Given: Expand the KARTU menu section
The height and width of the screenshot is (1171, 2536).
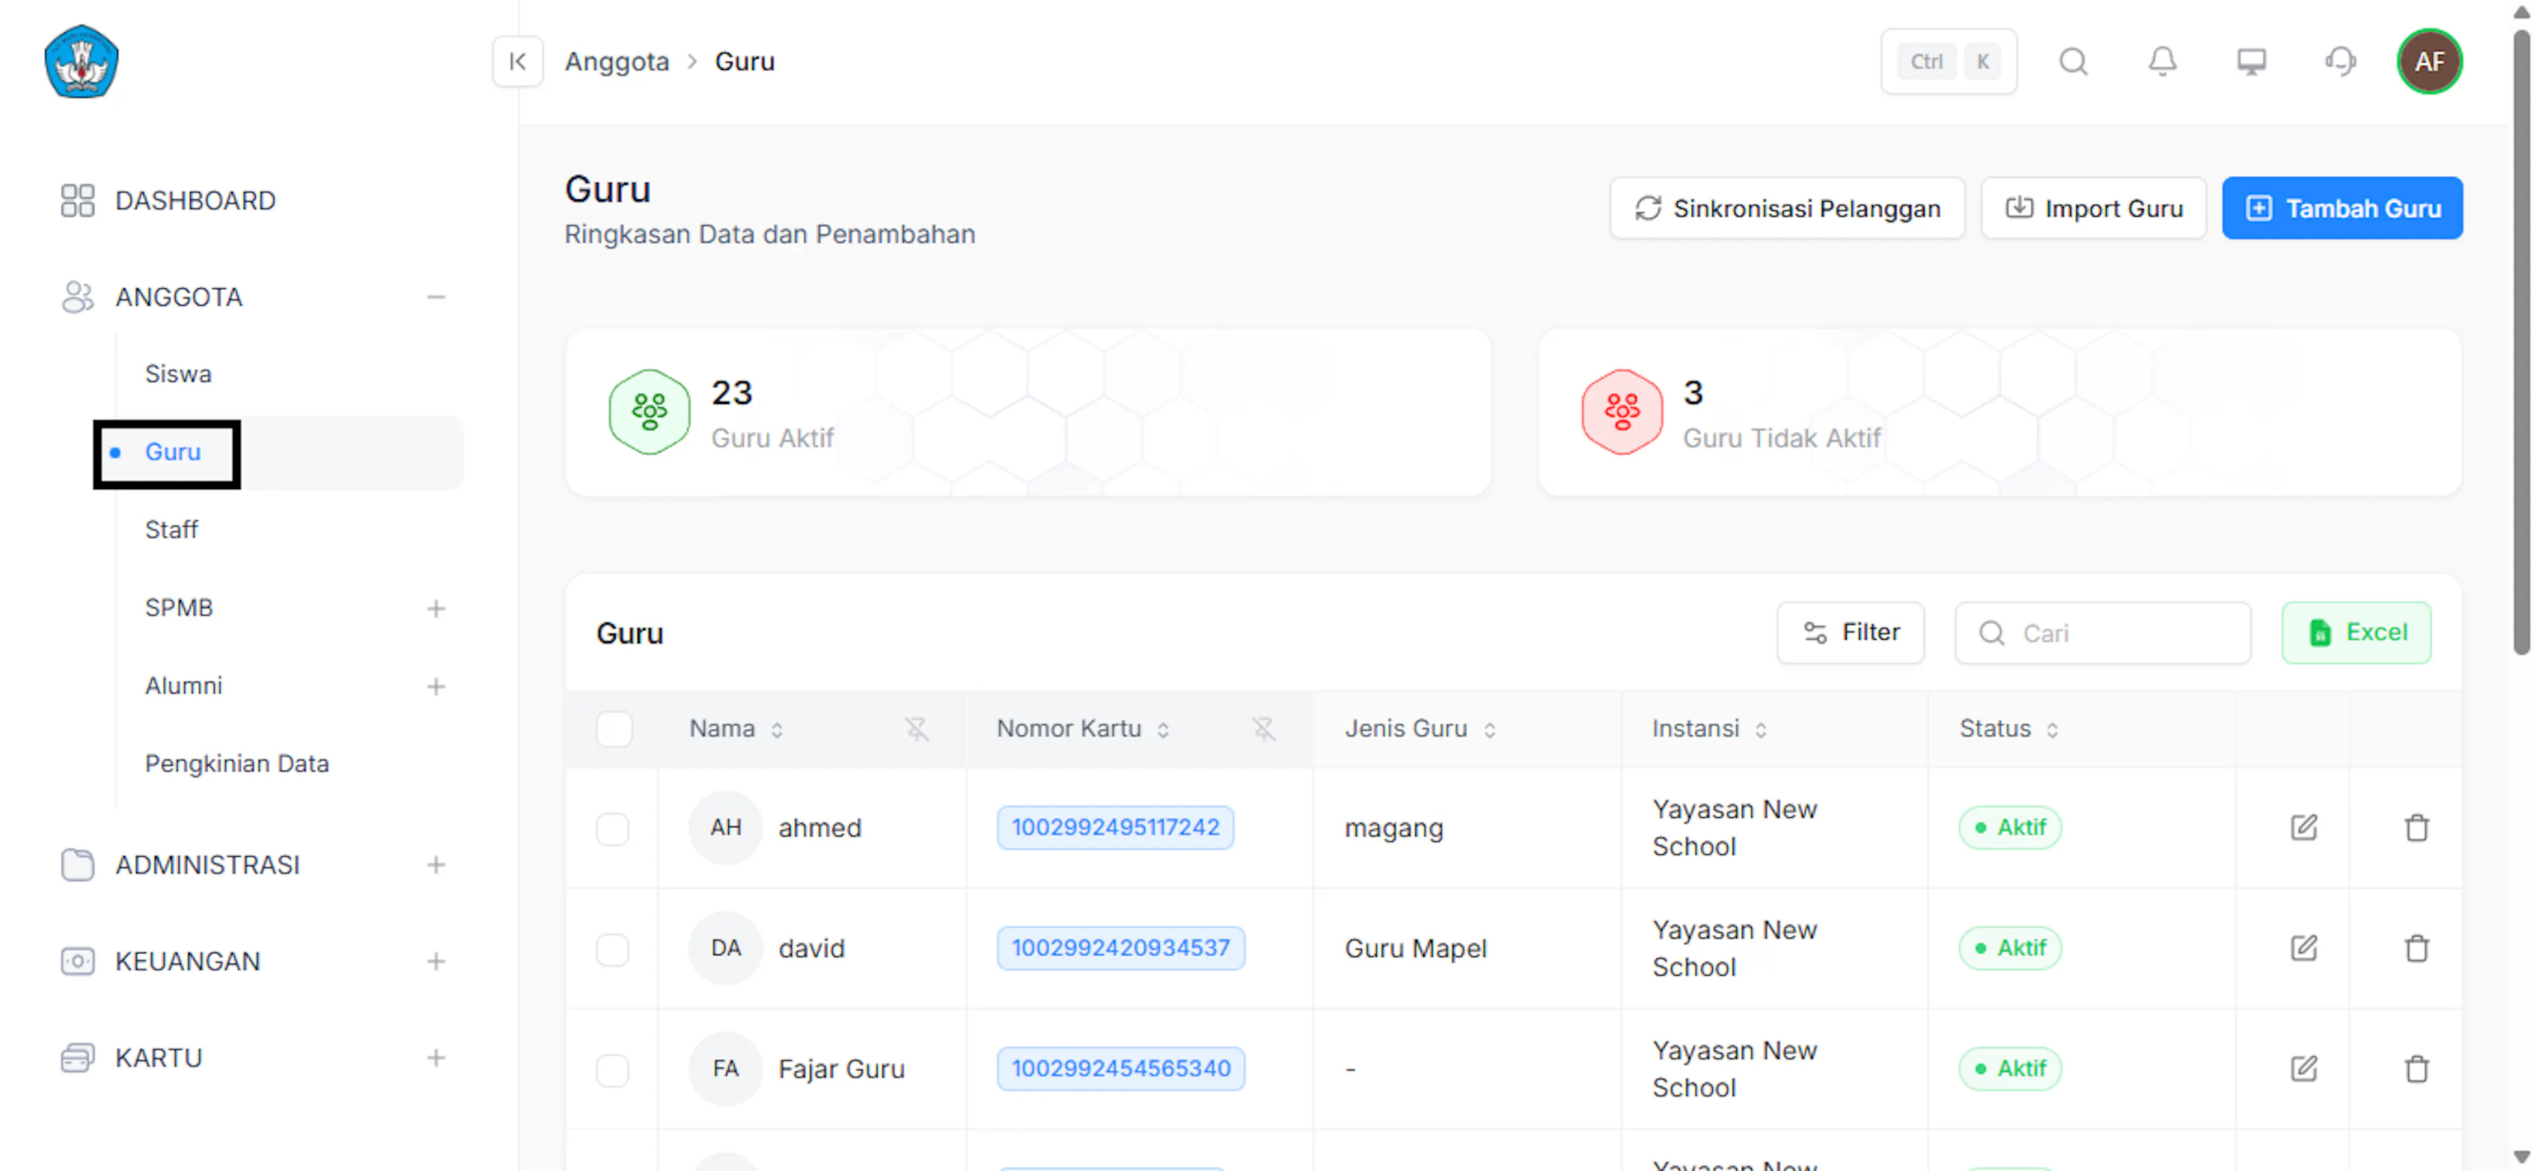Looking at the screenshot, I should 436,1058.
